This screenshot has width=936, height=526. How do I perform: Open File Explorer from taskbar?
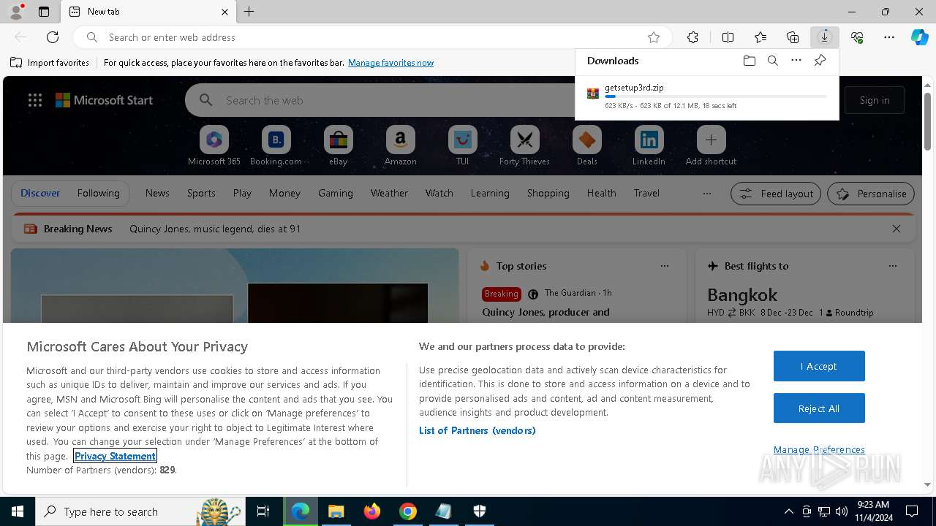click(x=336, y=511)
